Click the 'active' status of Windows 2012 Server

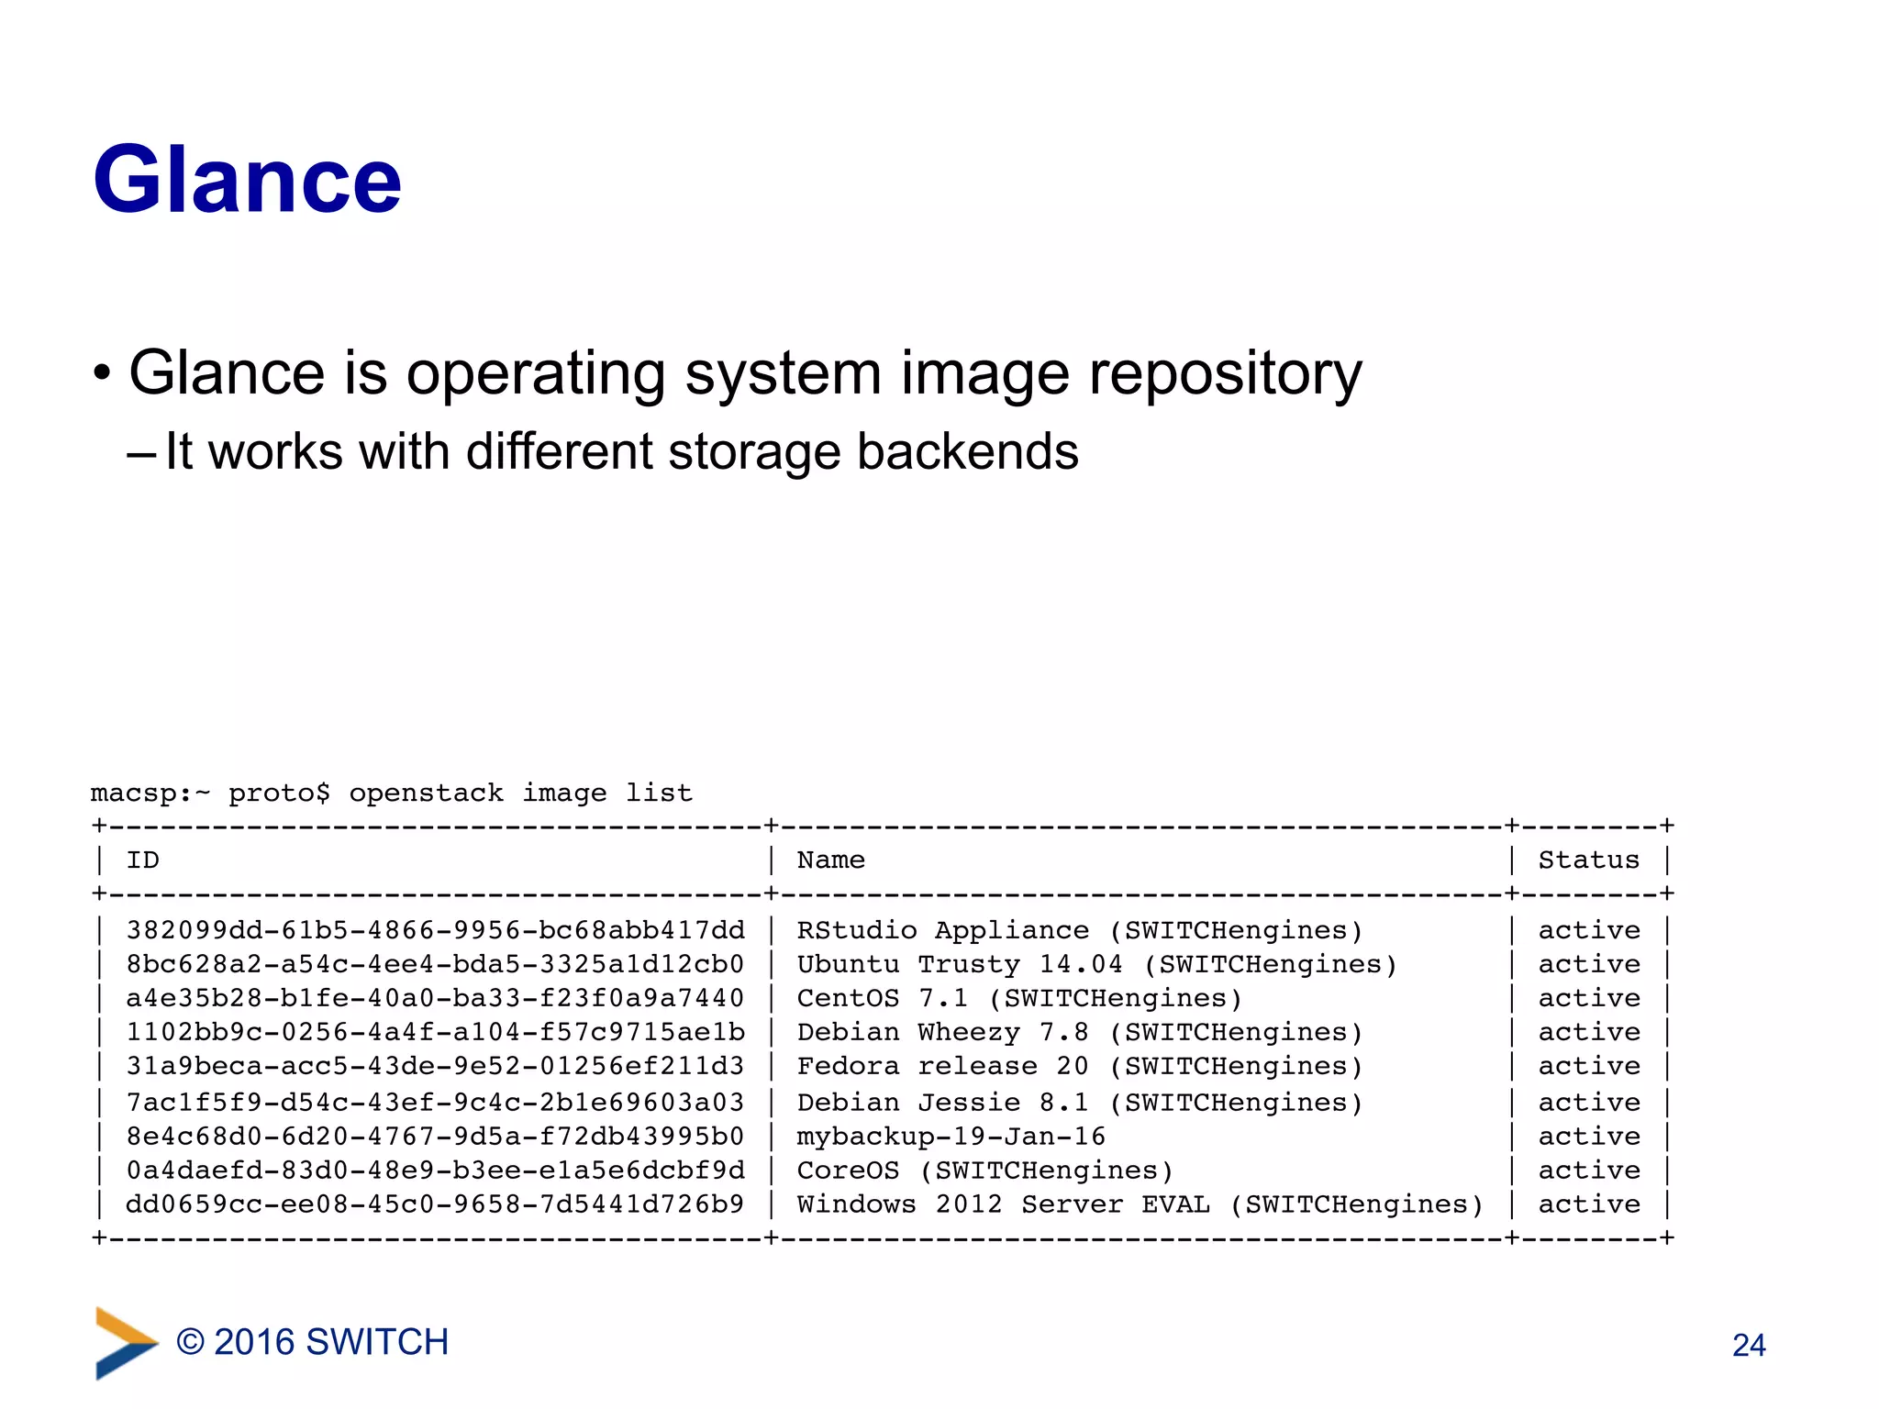point(1589,1204)
